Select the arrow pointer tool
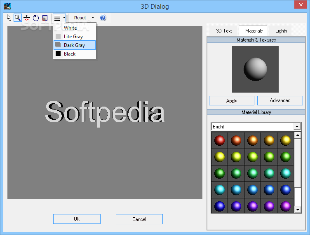This screenshot has height=235, width=310. (9, 18)
